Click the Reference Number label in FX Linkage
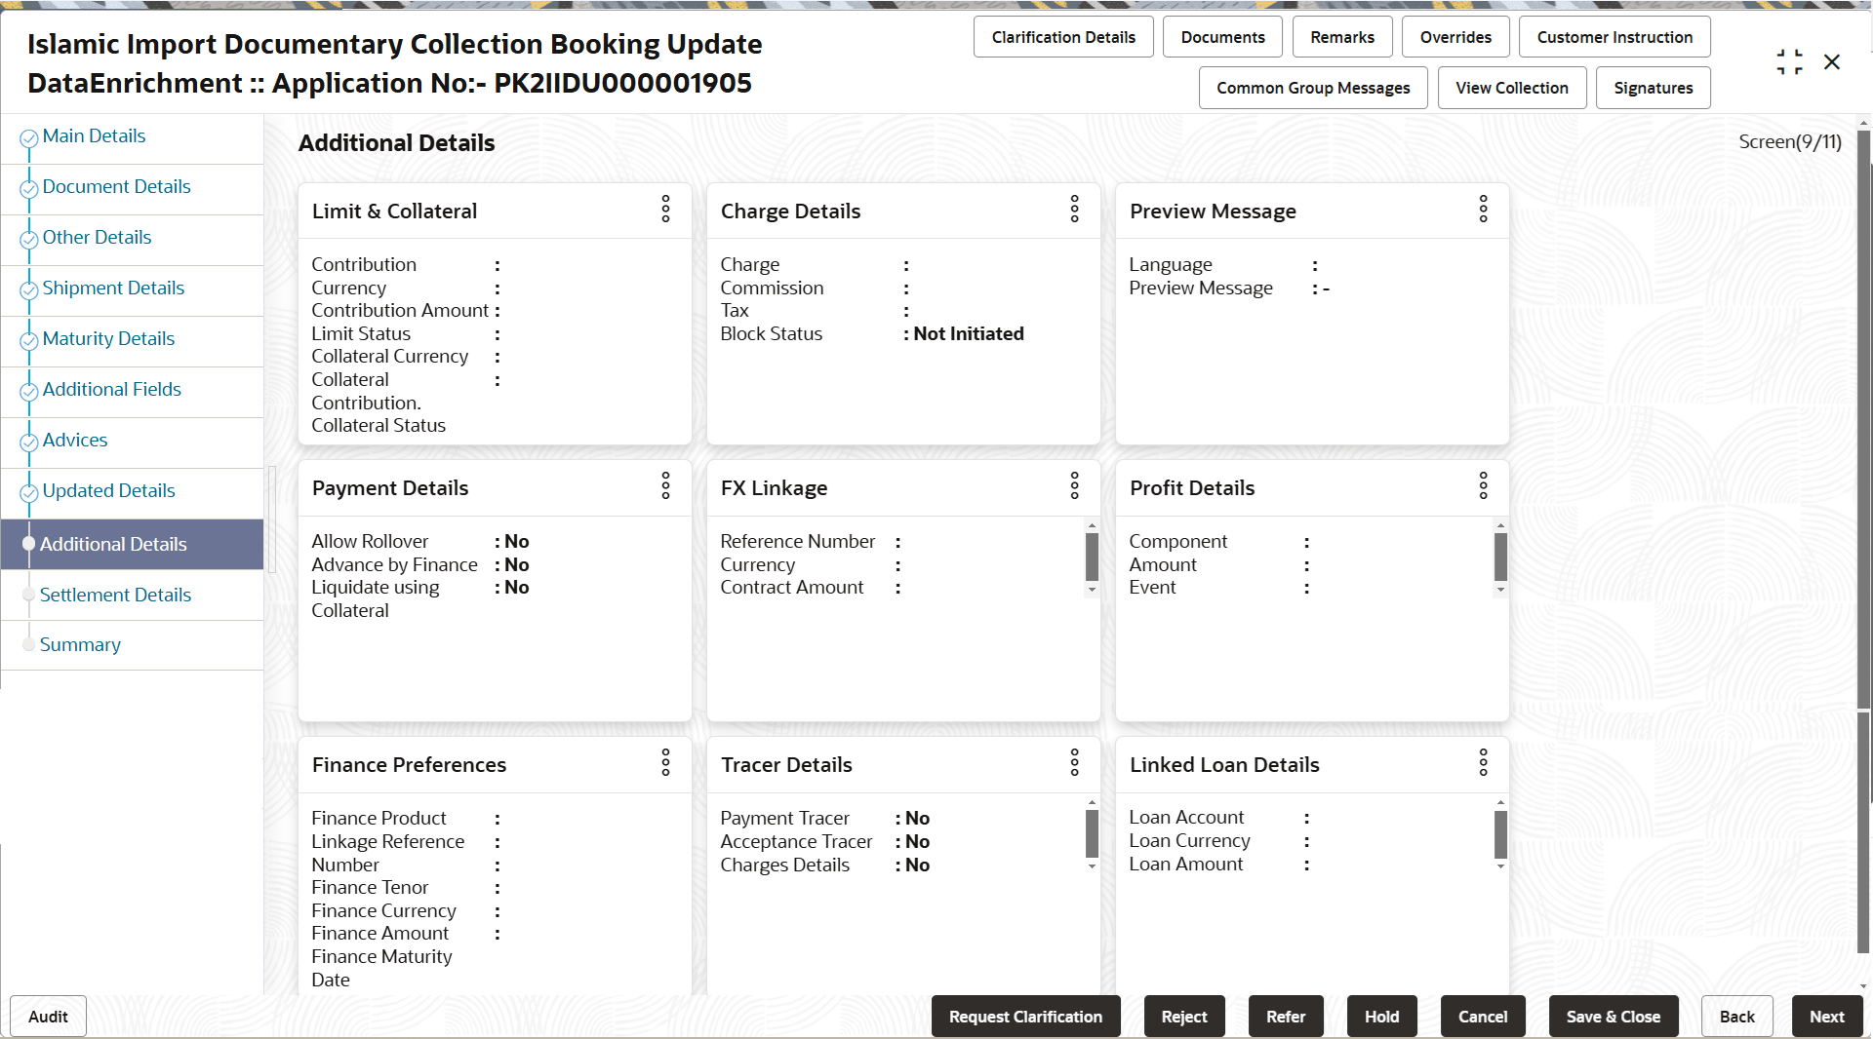 pos(798,542)
